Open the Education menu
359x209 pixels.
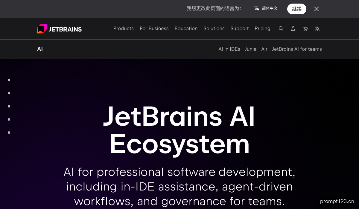click(x=186, y=29)
